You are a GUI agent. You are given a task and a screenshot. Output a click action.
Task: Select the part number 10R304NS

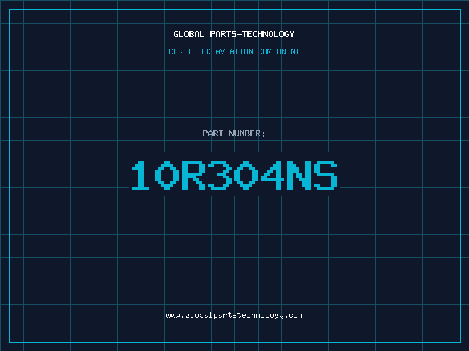(235, 175)
